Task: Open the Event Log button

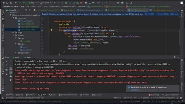Action: pos(154,95)
